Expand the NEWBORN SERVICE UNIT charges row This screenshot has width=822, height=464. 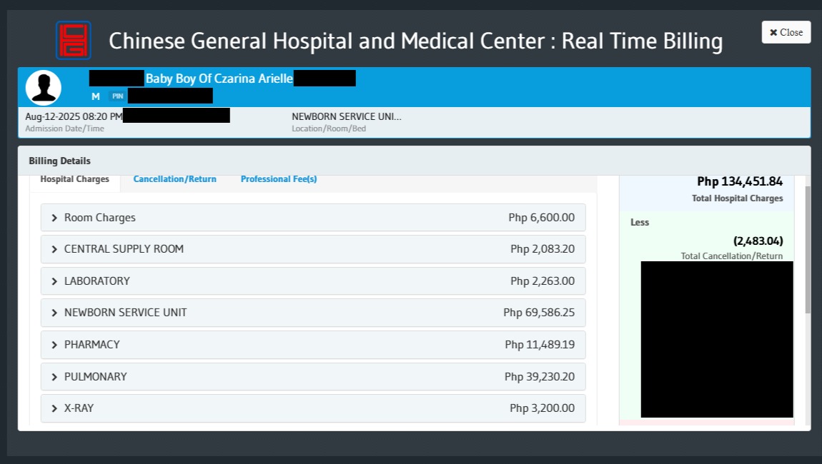(x=312, y=313)
